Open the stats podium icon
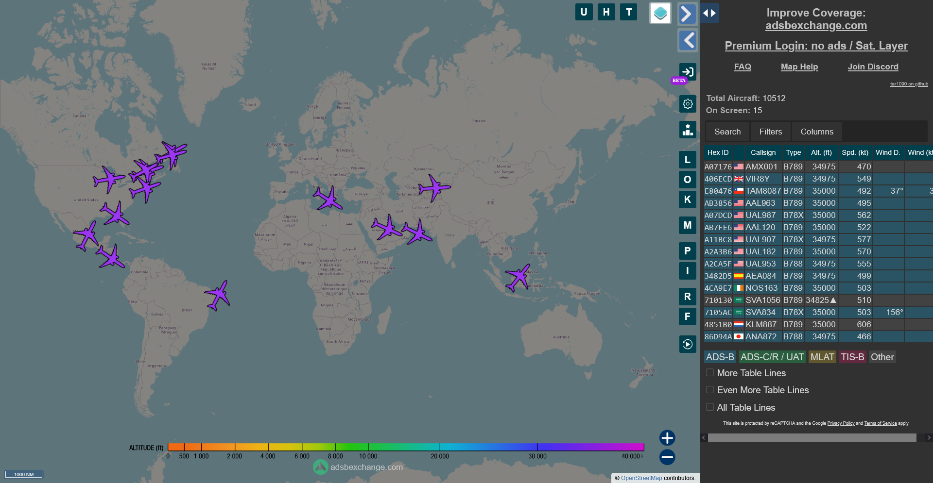The width and height of the screenshot is (933, 483). [x=687, y=130]
